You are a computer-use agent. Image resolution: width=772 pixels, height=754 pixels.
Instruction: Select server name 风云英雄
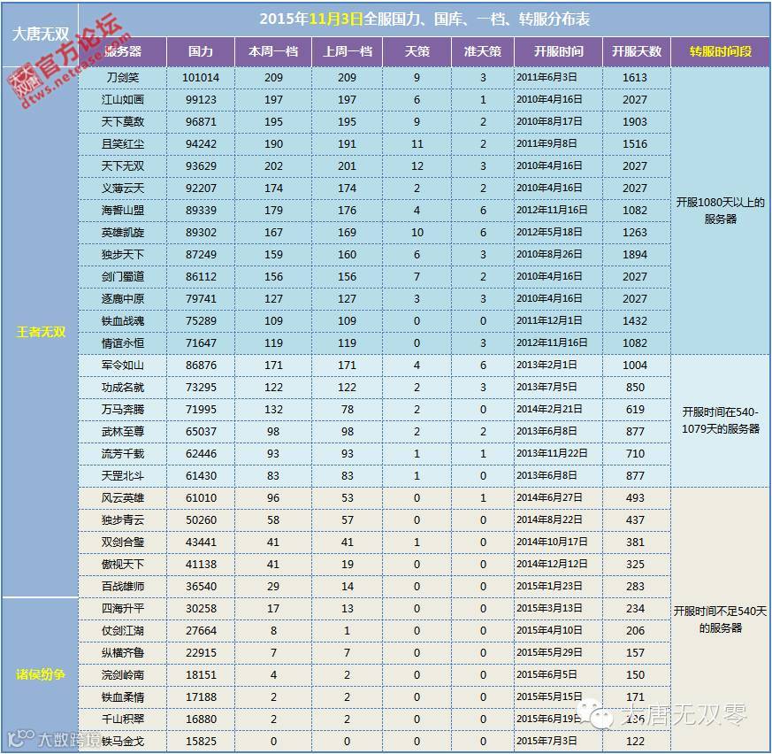click(x=123, y=497)
